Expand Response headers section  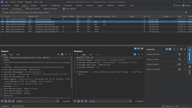click(x=185, y=69)
